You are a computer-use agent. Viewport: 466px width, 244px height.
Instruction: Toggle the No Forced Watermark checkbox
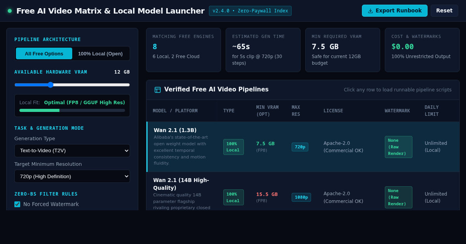coord(17,204)
